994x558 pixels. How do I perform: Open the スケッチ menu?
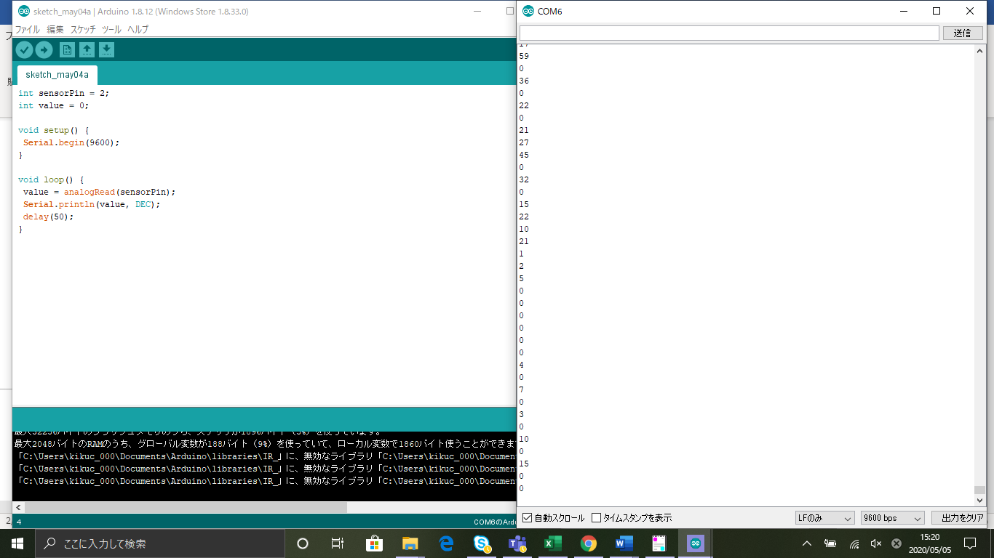(83, 30)
